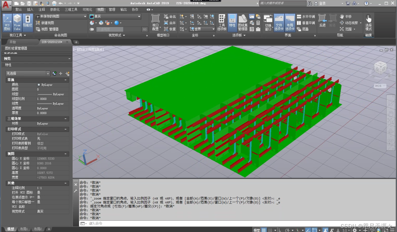Open the Tool Palettes (工具选项板)
The width and height of the screenshot is (397, 232).
coord(221,23)
